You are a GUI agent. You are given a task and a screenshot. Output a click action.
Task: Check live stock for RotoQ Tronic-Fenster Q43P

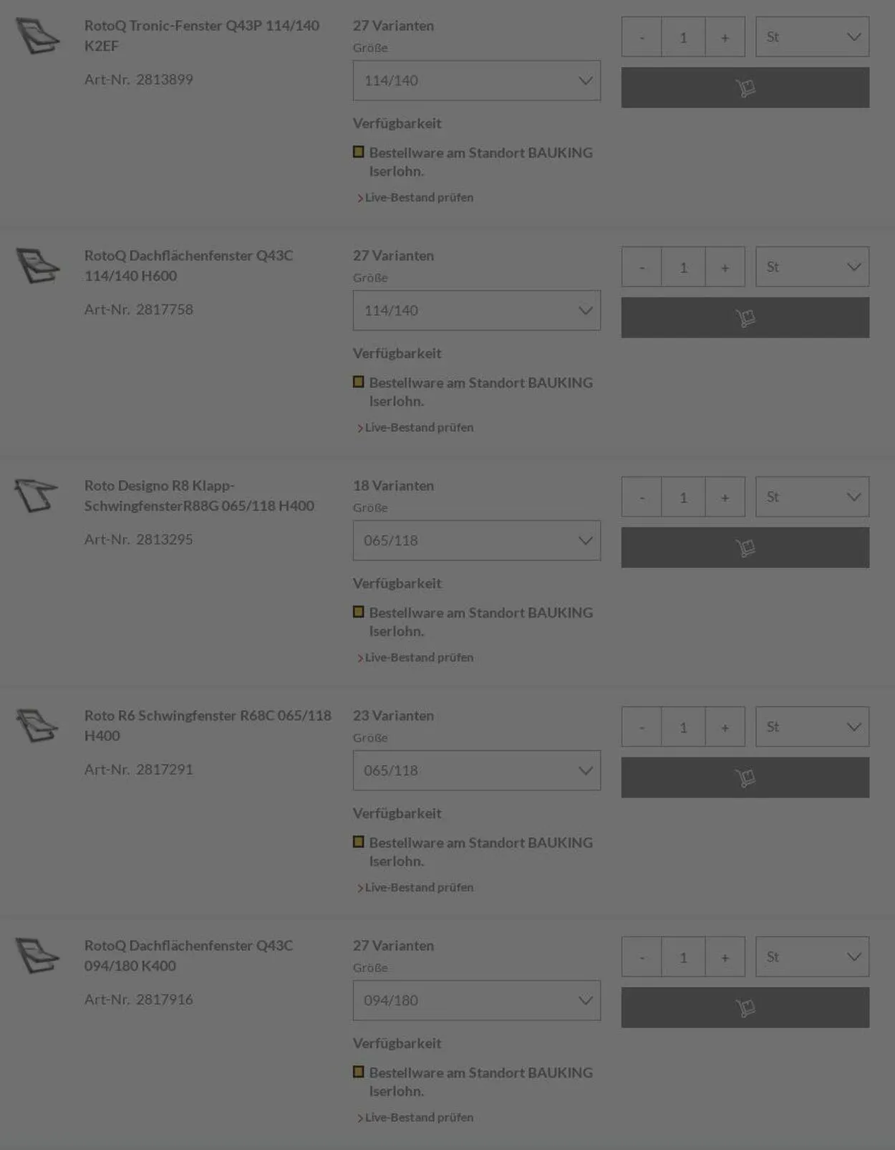419,197
